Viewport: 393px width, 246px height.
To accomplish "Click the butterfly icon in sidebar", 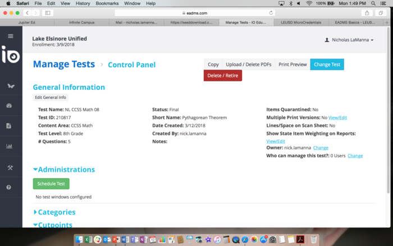I will click(10, 86).
